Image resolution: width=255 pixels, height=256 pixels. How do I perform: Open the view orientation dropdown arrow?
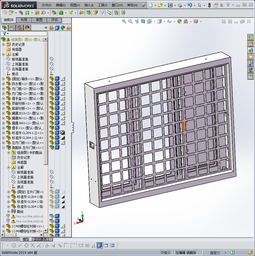pyautogui.click(x=154, y=22)
